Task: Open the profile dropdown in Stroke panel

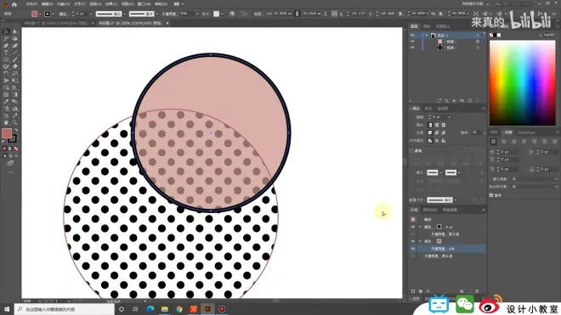Action: click(455, 200)
